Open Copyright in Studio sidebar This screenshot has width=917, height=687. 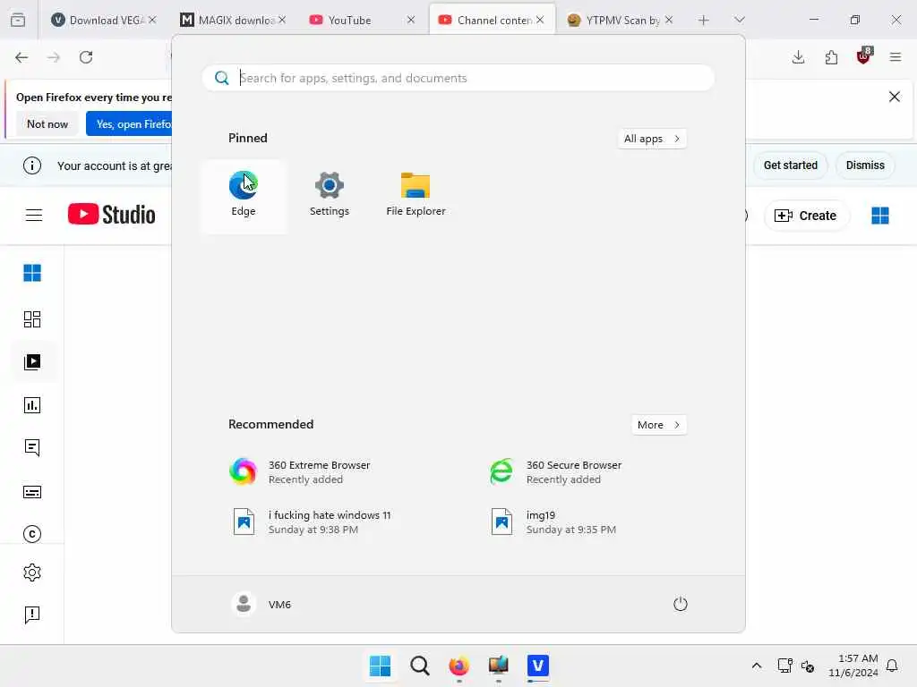coord(32,534)
